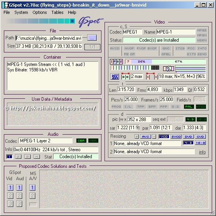Open the File menu
The height and width of the screenshot is (216, 216).
tap(7, 12)
